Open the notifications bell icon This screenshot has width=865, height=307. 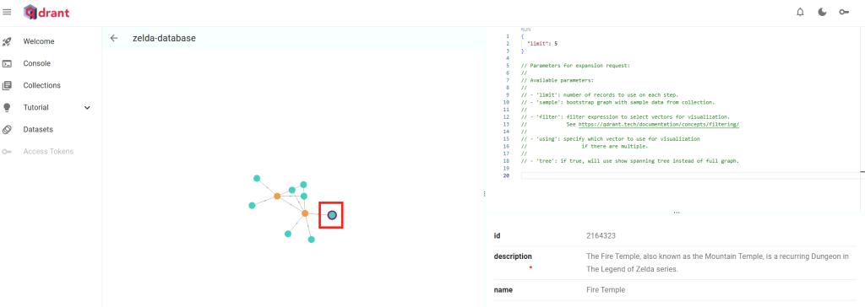(800, 12)
